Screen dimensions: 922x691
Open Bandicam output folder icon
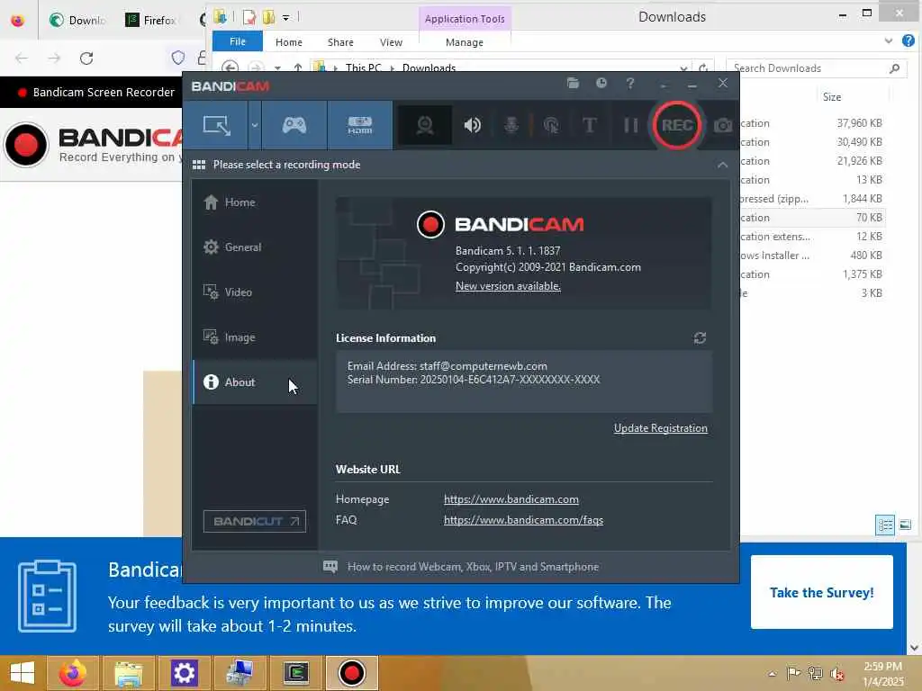coord(573,83)
